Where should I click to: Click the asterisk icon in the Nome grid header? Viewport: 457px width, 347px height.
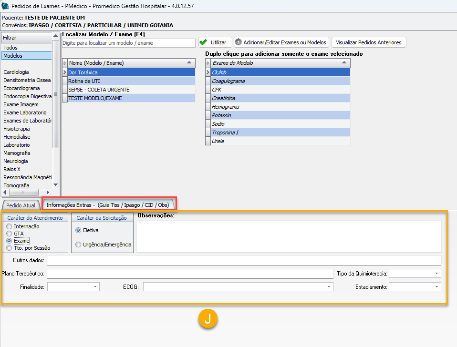click(65, 63)
